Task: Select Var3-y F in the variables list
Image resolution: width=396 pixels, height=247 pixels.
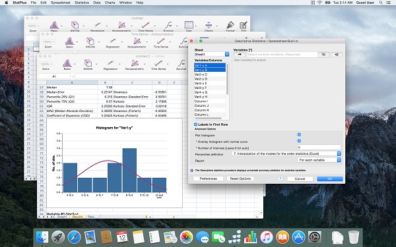Action: click(x=210, y=88)
